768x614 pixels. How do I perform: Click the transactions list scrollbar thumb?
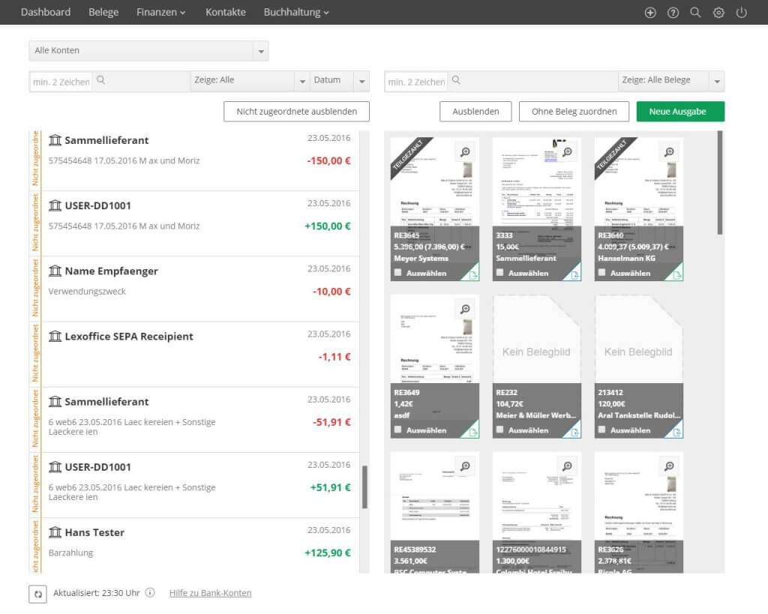364,486
